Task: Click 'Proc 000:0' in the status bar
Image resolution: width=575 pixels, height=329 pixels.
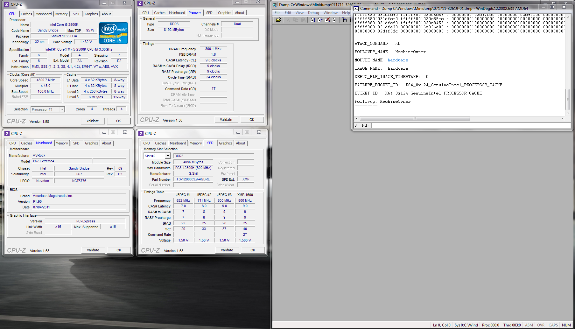Action: [491, 325]
